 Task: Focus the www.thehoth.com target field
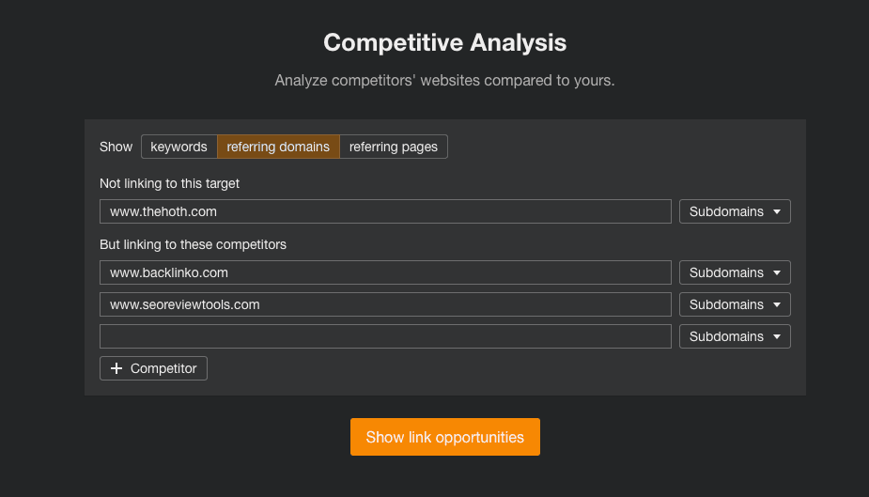coord(385,211)
